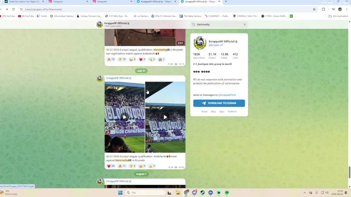Reload the current page

[x=13, y=9]
